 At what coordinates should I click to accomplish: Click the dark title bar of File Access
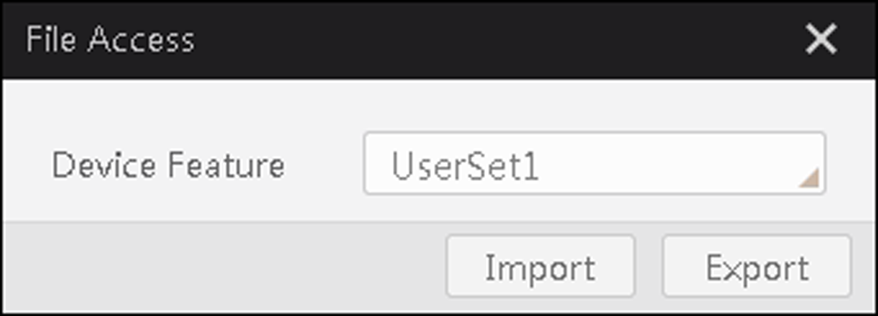[x=439, y=39]
